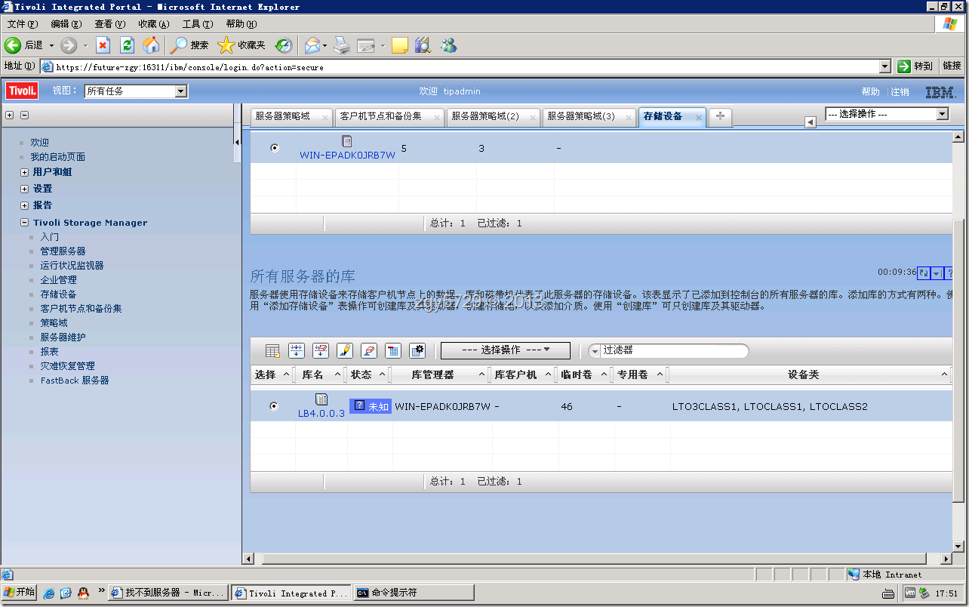Click the clear all filters icon
The width and height of the screenshot is (969, 607).
pyautogui.click(x=321, y=350)
